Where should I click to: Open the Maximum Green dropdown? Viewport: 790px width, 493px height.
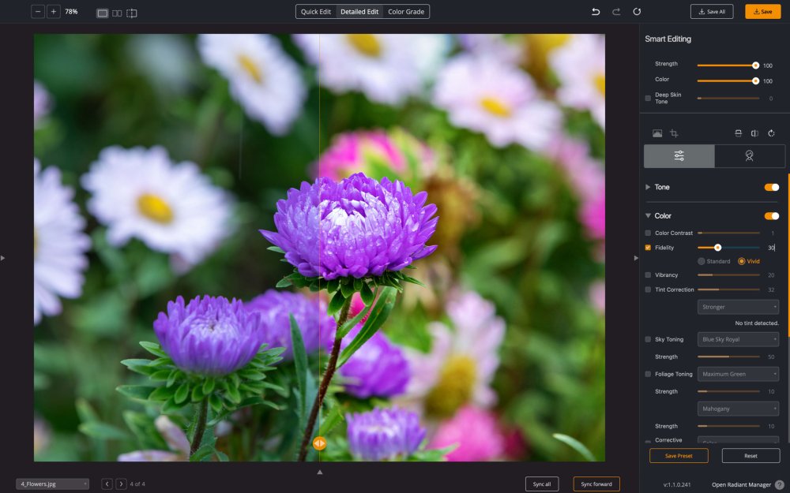pyautogui.click(x=738, y=374)
